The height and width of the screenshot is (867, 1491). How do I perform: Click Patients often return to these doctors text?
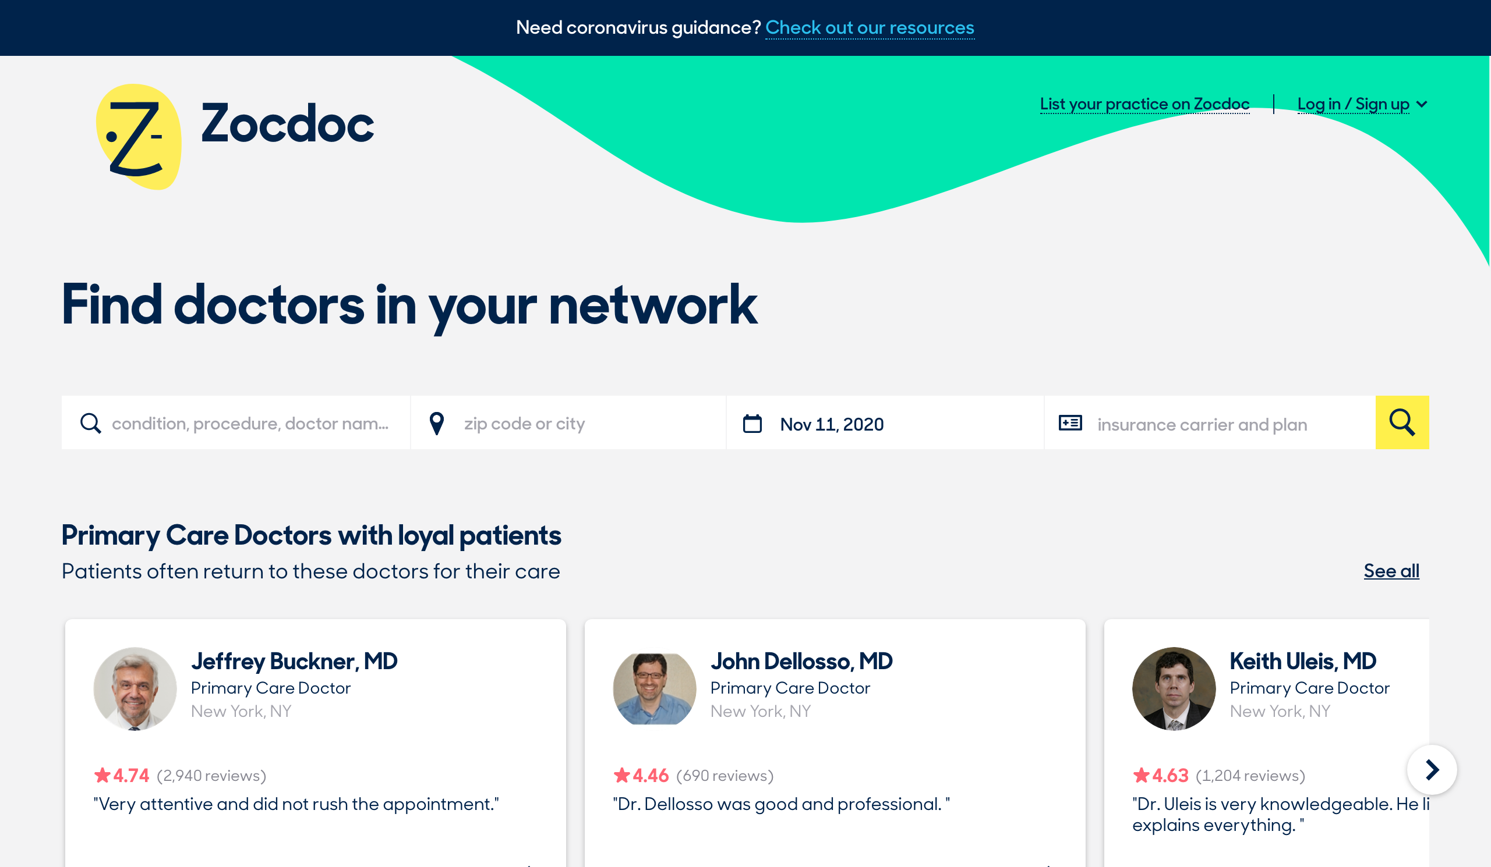[310, 571]
